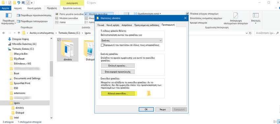280x124 pixels.
Task: Click the search magnifier icon
Action: tap(277, 33)
